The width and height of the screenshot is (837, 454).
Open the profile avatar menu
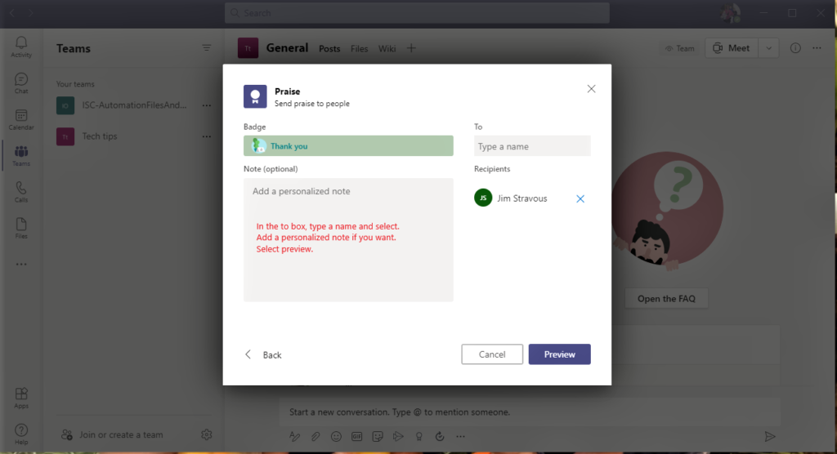[x=730, y=13]
